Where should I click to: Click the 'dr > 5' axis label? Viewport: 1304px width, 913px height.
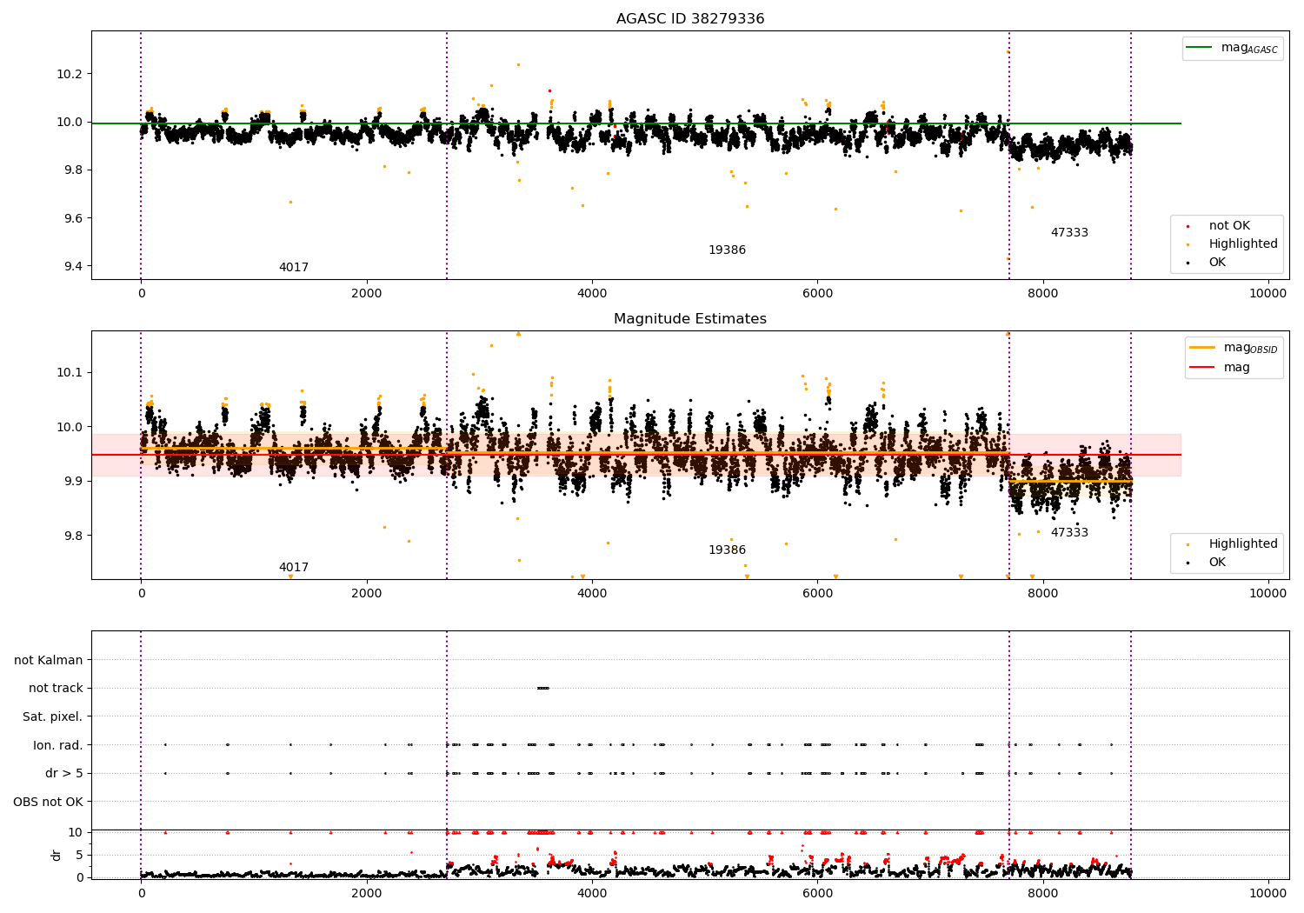point(64,773)
